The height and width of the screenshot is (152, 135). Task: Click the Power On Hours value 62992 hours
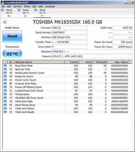click(x=123, y=47)
